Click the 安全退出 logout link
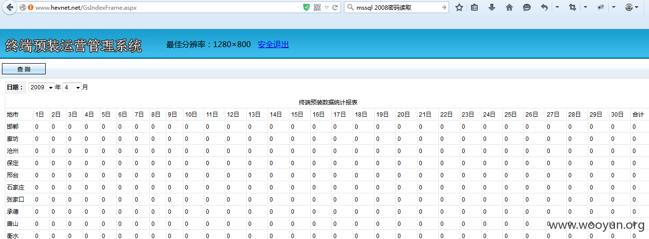The image size is (649, 239). pyautogui.click(x=273, y=45)
